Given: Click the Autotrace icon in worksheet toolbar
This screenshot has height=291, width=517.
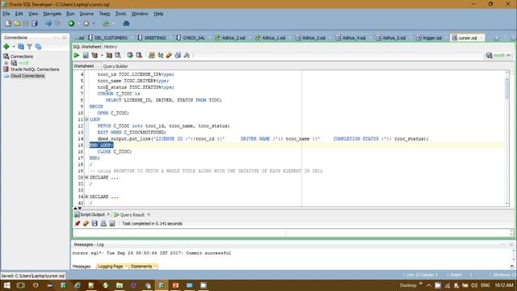Looking at the screenshot, I should 109,56.
